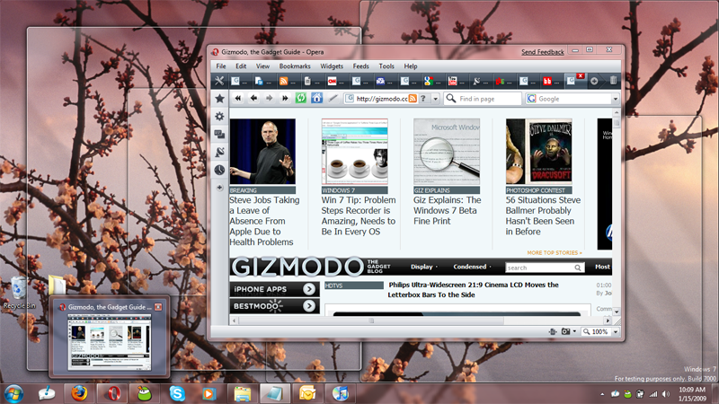Click the magnifying glass story thumbnail
Screen dimensions: 719x404
coord(447,152)
